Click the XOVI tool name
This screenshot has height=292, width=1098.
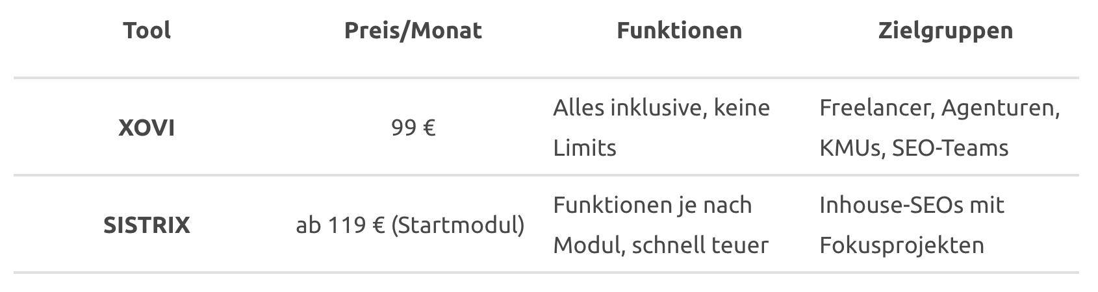pos(147,128)
